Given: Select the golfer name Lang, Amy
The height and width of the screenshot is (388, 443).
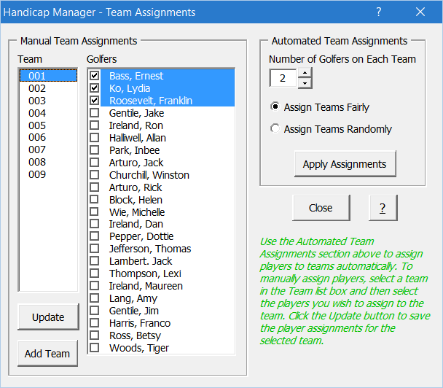Looking at the screenshot, I should point(133,298).
